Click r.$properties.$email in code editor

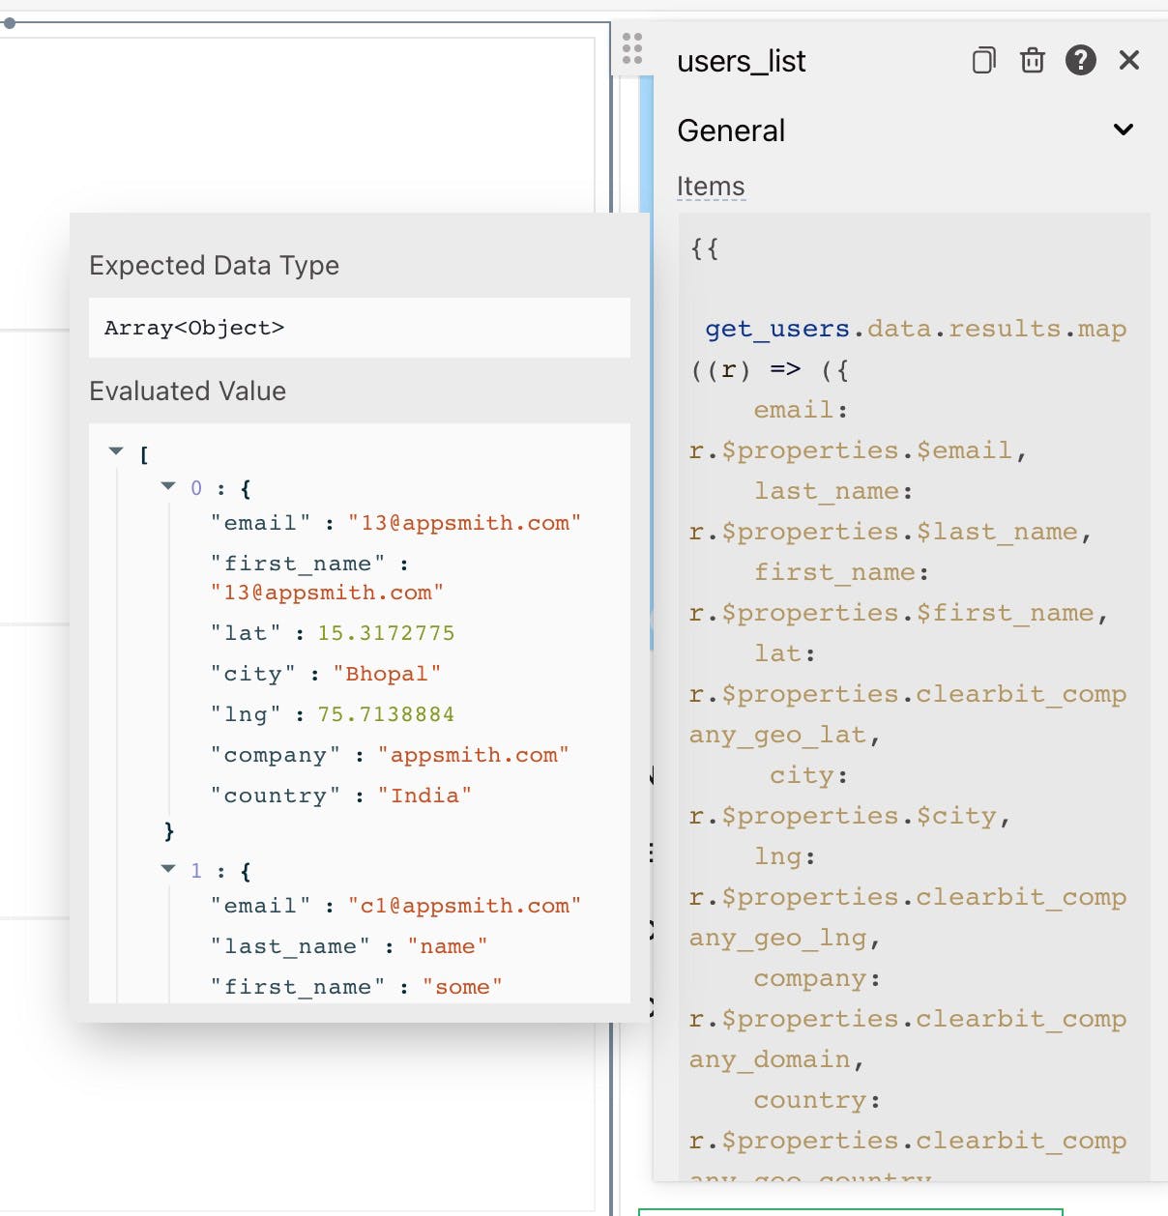tap(851, 450)
